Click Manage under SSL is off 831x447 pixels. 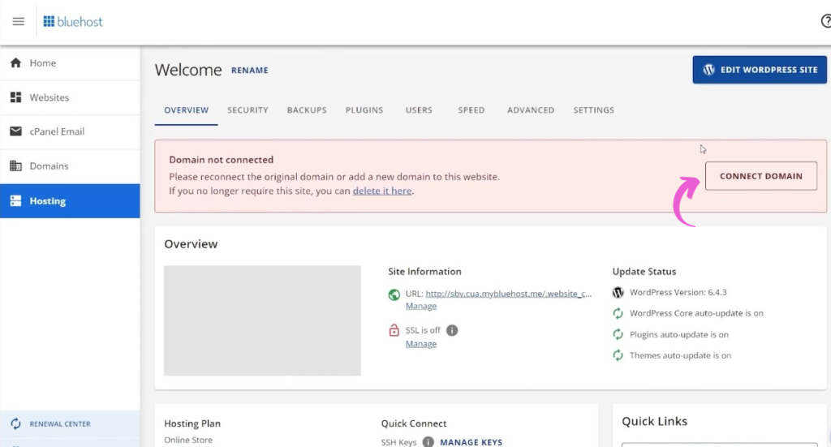[421, 344]
